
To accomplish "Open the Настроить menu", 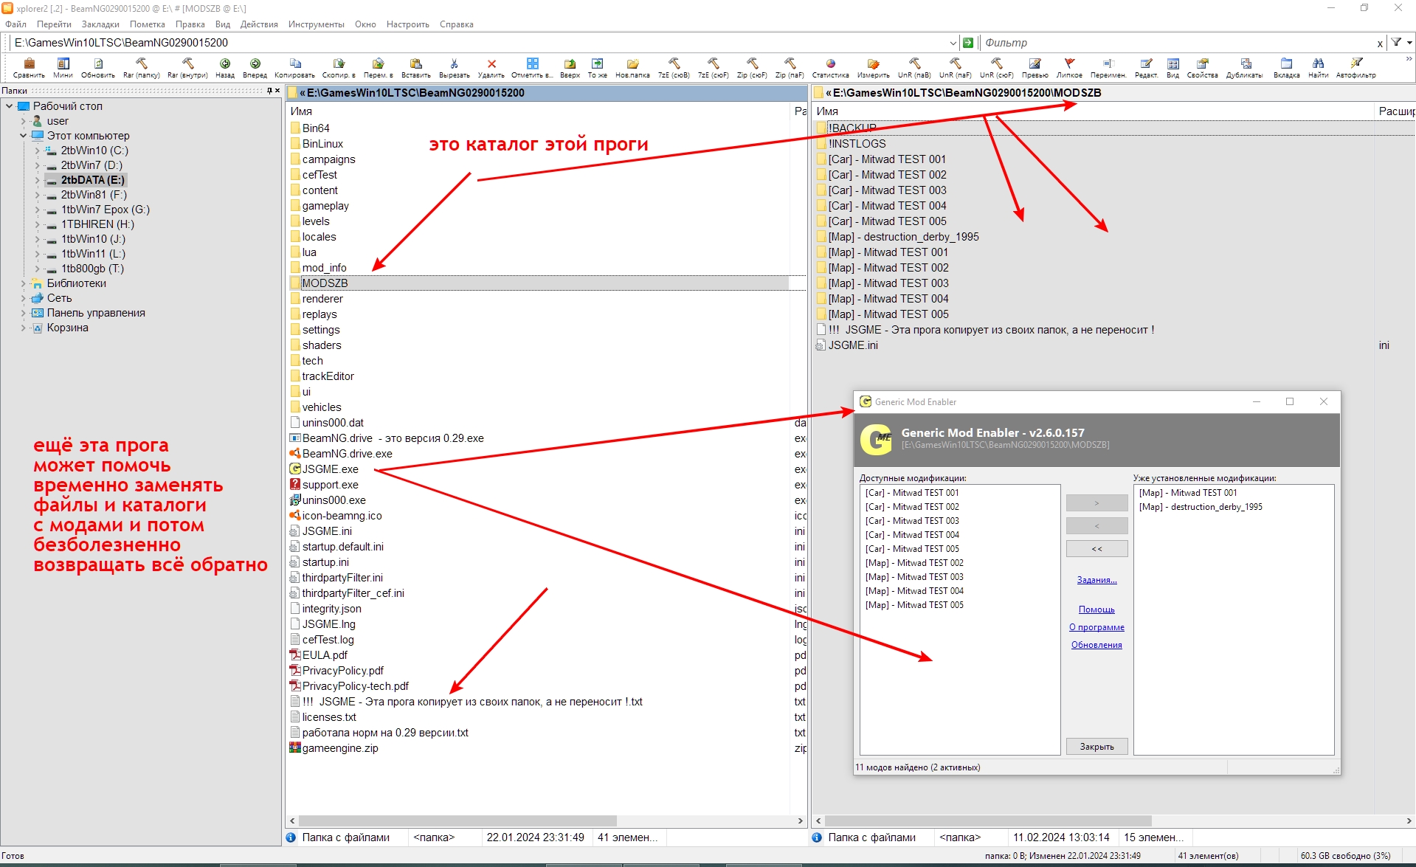I will point(408,24).
